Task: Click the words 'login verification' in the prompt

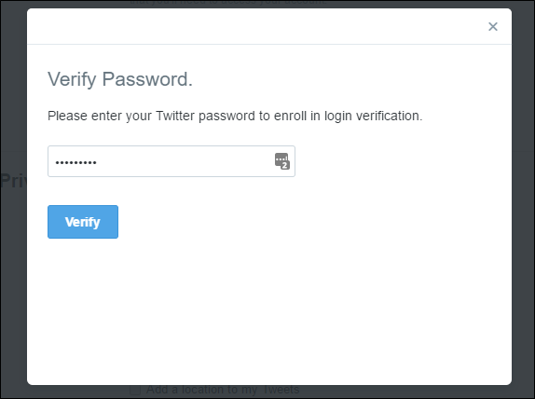Action: tap(373, 116)
